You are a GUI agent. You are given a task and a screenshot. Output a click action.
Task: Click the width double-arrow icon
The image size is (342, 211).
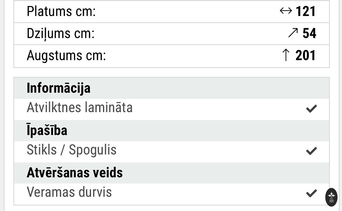coord(286,11)
